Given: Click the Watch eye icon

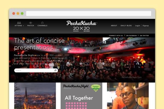Looking at the screenshot, I should pyautogui.click(x=31, y=23).
